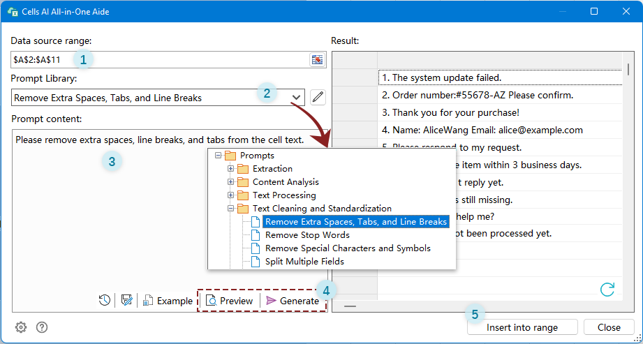This screenshot has height=344, width=643.
Task: Select Remove Extra Spaces, Tabs, and Line Breaks
Action: click(x=356, y=222)
